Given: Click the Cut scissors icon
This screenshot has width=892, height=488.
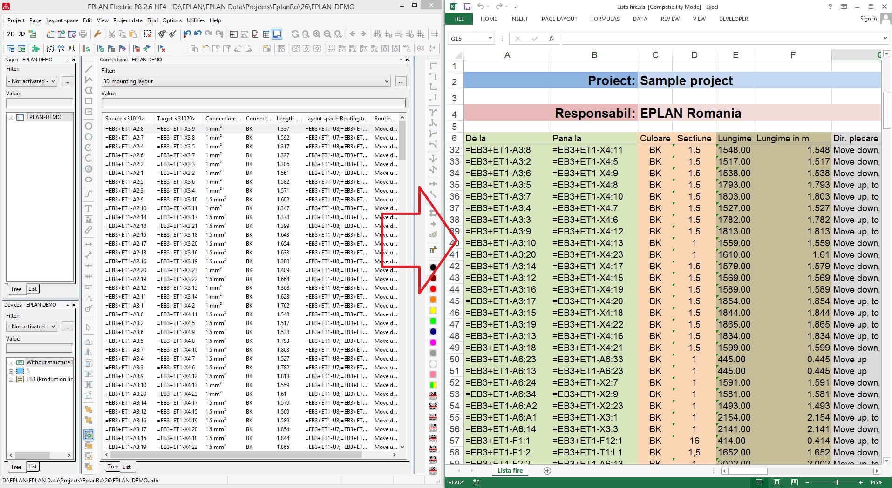Looking at the screenshot, I should coord(112,34).
